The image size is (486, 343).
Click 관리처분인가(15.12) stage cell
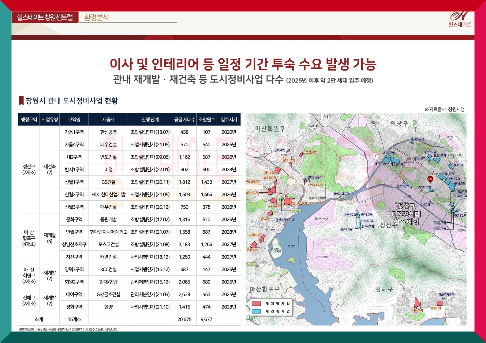click(x=150, y=282)
